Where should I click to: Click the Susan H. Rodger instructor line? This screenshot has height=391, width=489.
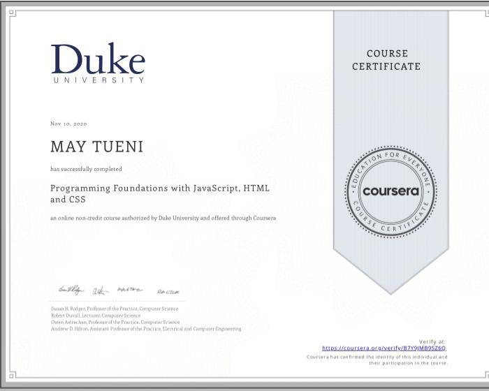[114, 309]
